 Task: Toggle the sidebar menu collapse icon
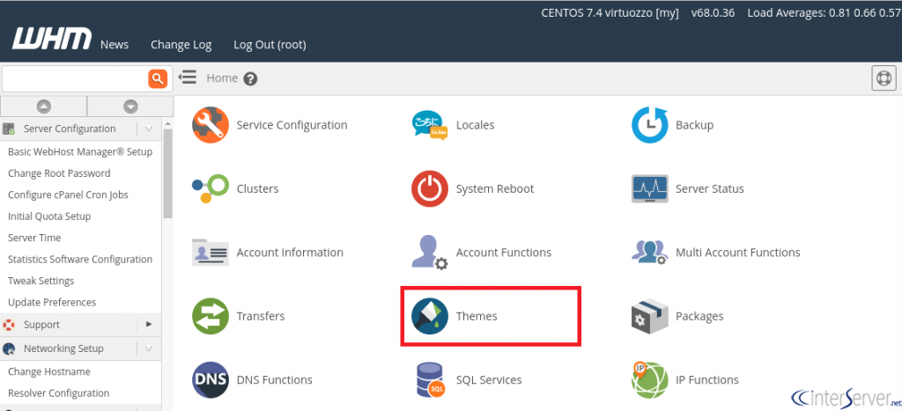click(188, 77)
